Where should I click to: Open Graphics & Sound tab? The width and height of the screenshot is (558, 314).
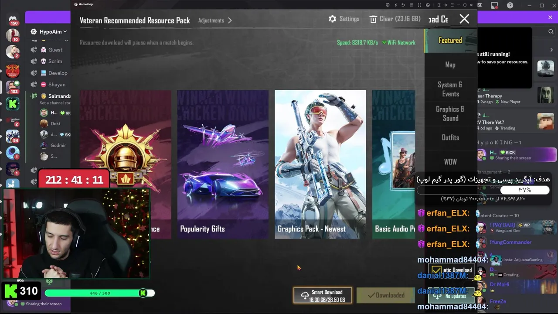pyautogui.click(x=450, y=113)
